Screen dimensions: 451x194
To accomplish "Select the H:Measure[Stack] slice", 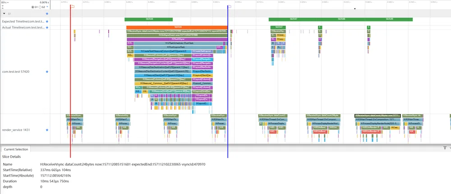I will pyautogui.click(x=163, y=75).
